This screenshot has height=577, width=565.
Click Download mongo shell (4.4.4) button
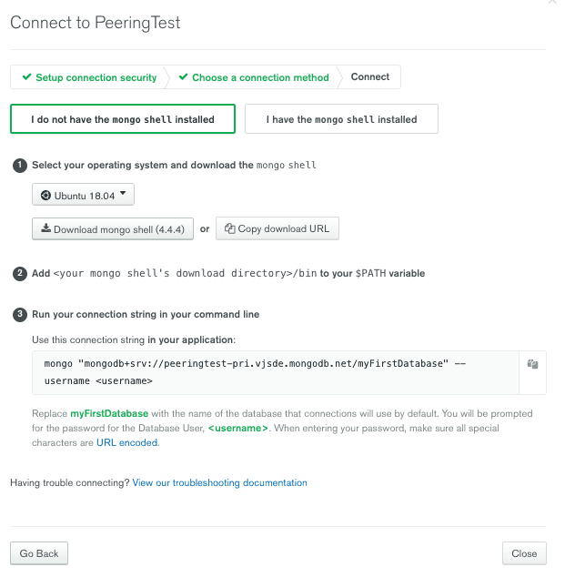pos(113,229)
